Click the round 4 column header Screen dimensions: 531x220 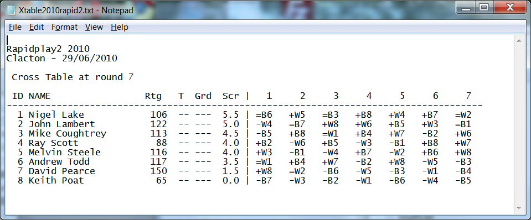pos(369,96)
